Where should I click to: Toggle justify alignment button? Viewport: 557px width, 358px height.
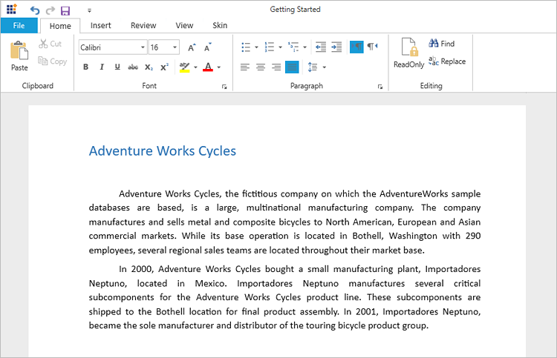click(x=292, y=67)
